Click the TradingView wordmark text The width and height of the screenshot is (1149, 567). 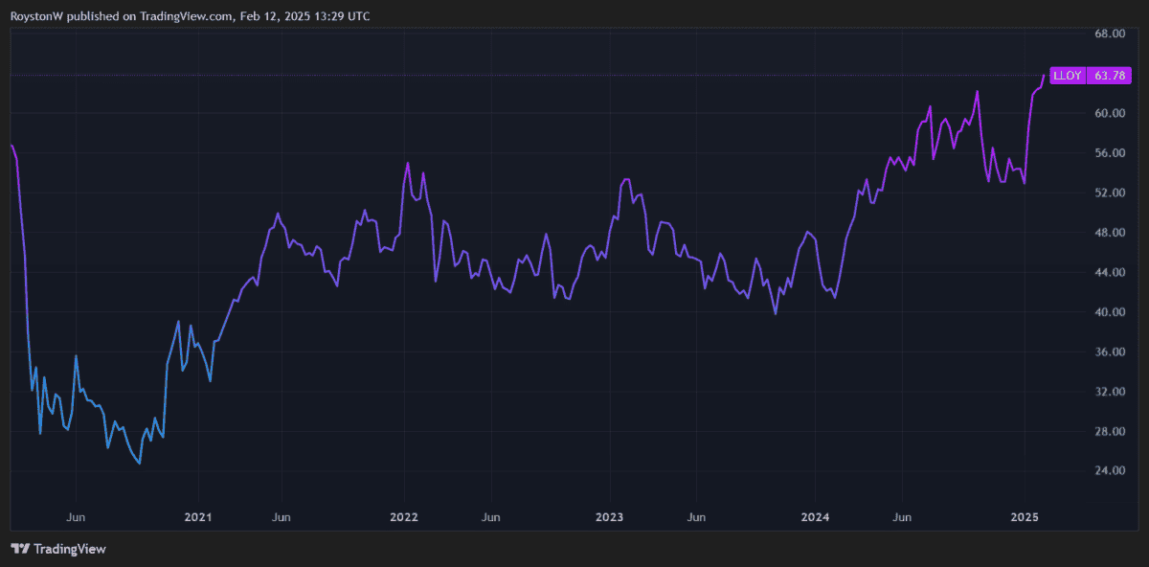(69, 549)
